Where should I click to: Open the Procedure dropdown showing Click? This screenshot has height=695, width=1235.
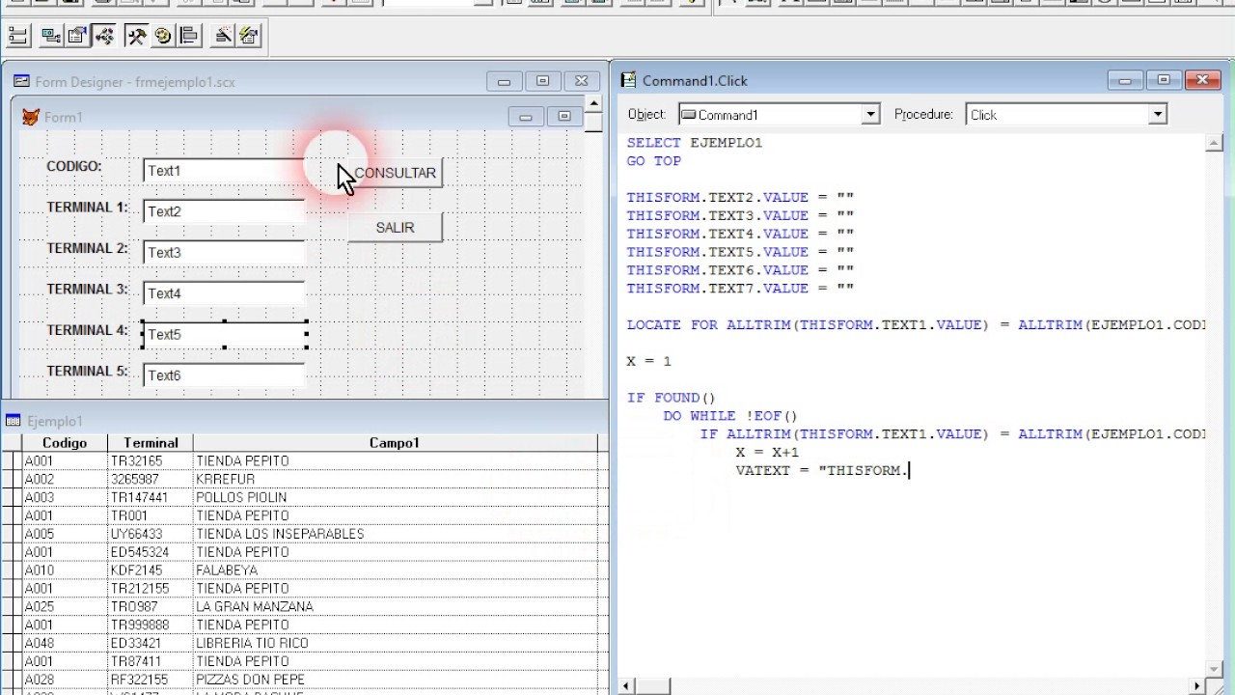point(1158,114)
